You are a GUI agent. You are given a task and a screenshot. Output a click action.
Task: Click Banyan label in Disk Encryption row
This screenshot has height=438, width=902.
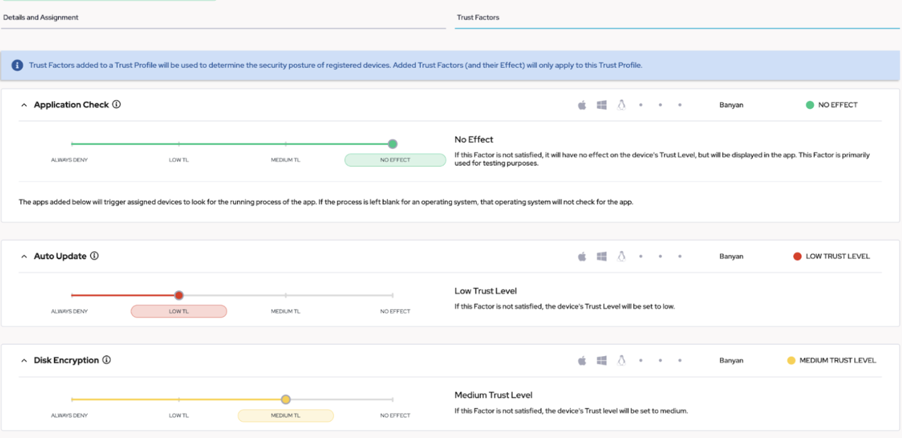pyautogui.click(x=731, y=361)
